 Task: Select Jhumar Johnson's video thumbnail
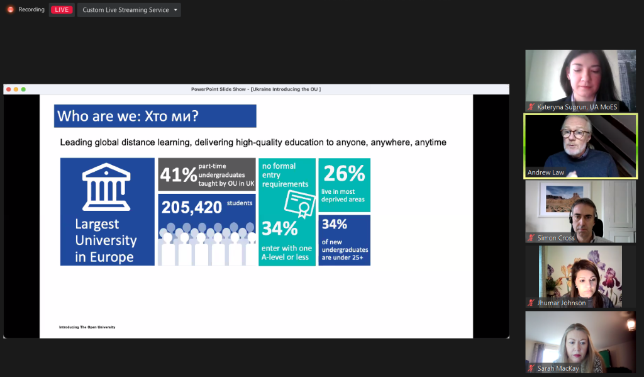coord(580,277)
